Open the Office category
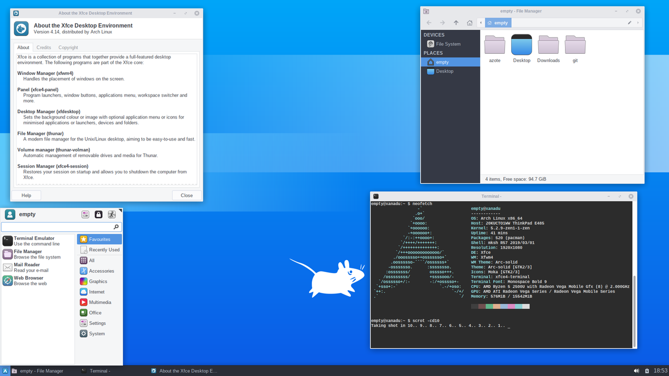This screenshot has width=669, height=376. (x=99, y=312)
